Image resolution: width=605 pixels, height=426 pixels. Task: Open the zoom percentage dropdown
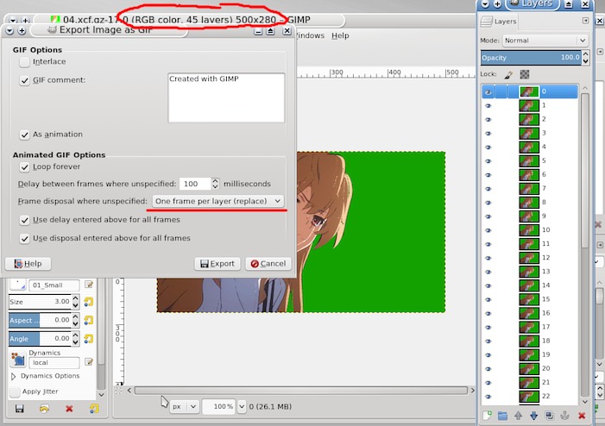point(242,407)
